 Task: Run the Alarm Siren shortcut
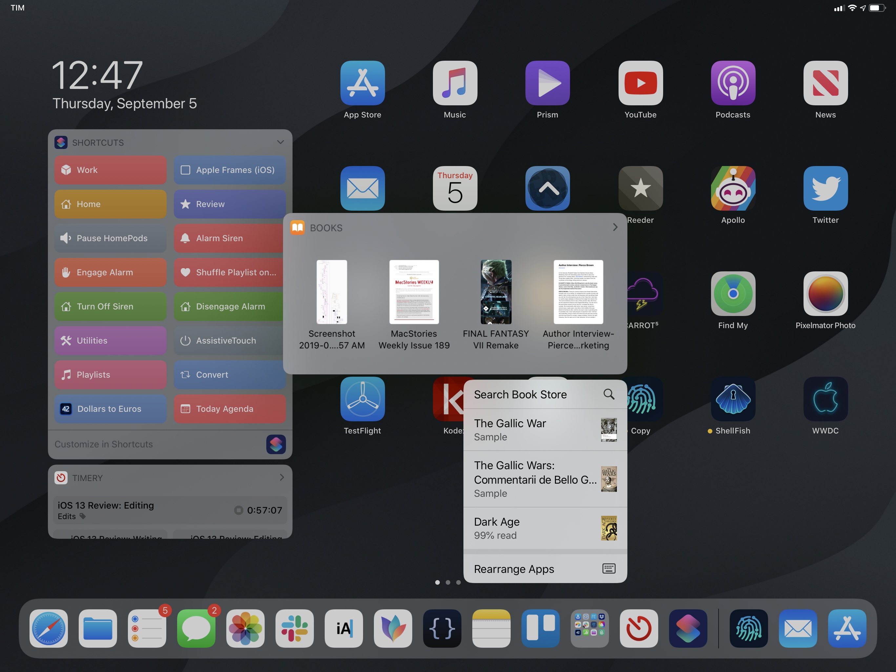(229, 238)
